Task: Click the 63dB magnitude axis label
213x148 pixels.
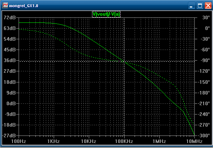Action: 10,28
